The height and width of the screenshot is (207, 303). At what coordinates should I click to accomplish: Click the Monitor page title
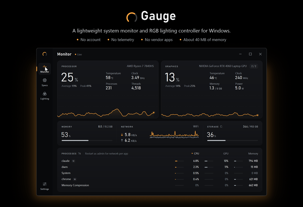(x=64, y=54)
